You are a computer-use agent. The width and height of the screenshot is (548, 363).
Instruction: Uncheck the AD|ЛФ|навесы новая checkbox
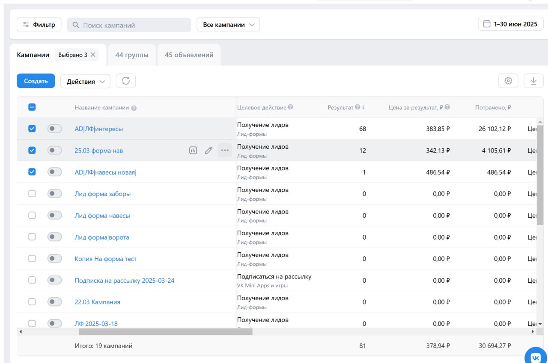tap(32, 172)
